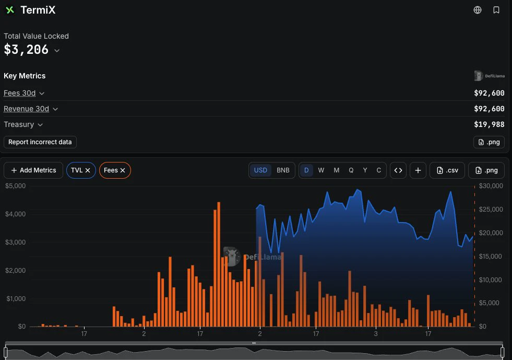The height and width of the screenshot is (360, 512).
Task: Click the embed code icon button
Action: (x=398, y=170)
